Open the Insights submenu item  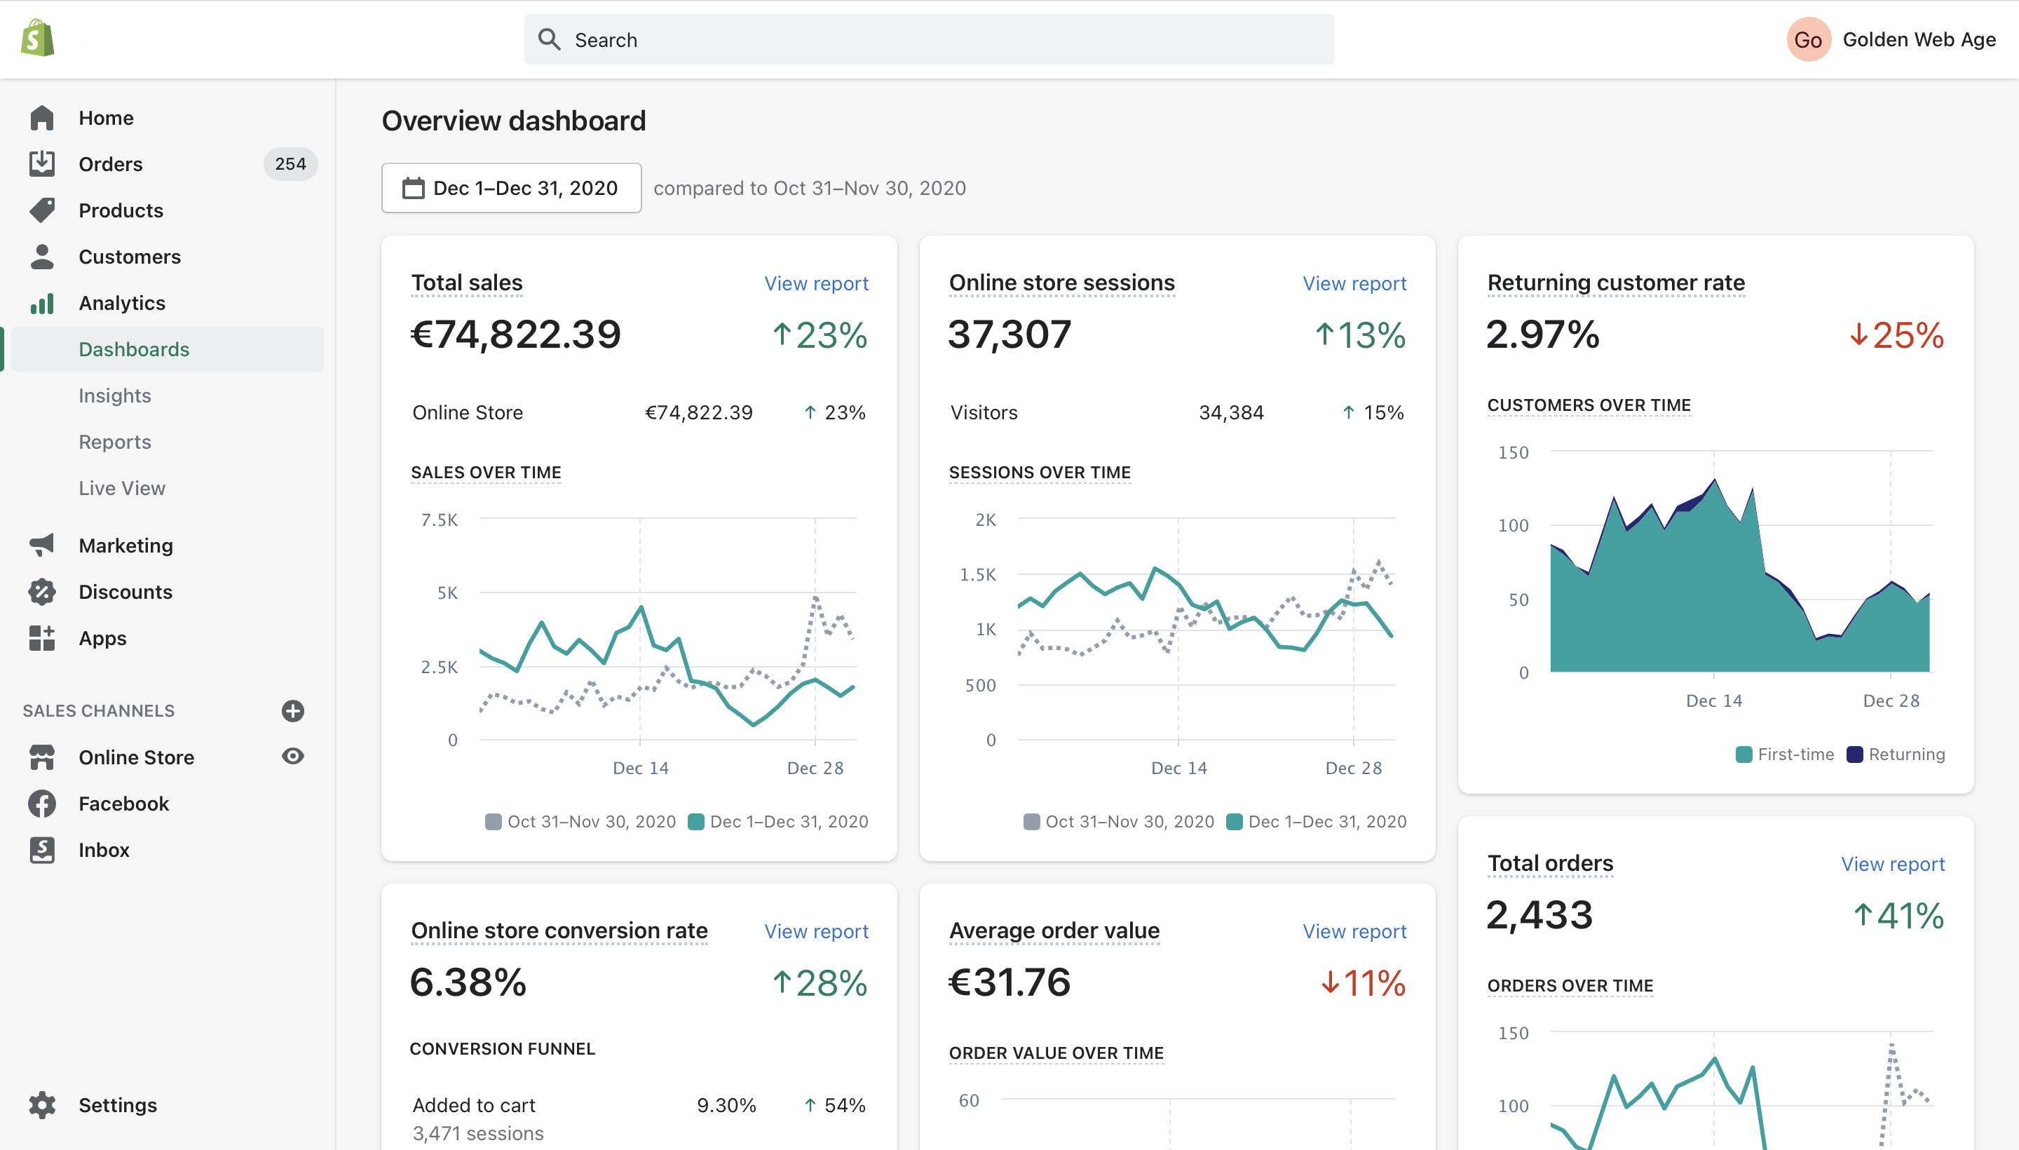point(115,395)
